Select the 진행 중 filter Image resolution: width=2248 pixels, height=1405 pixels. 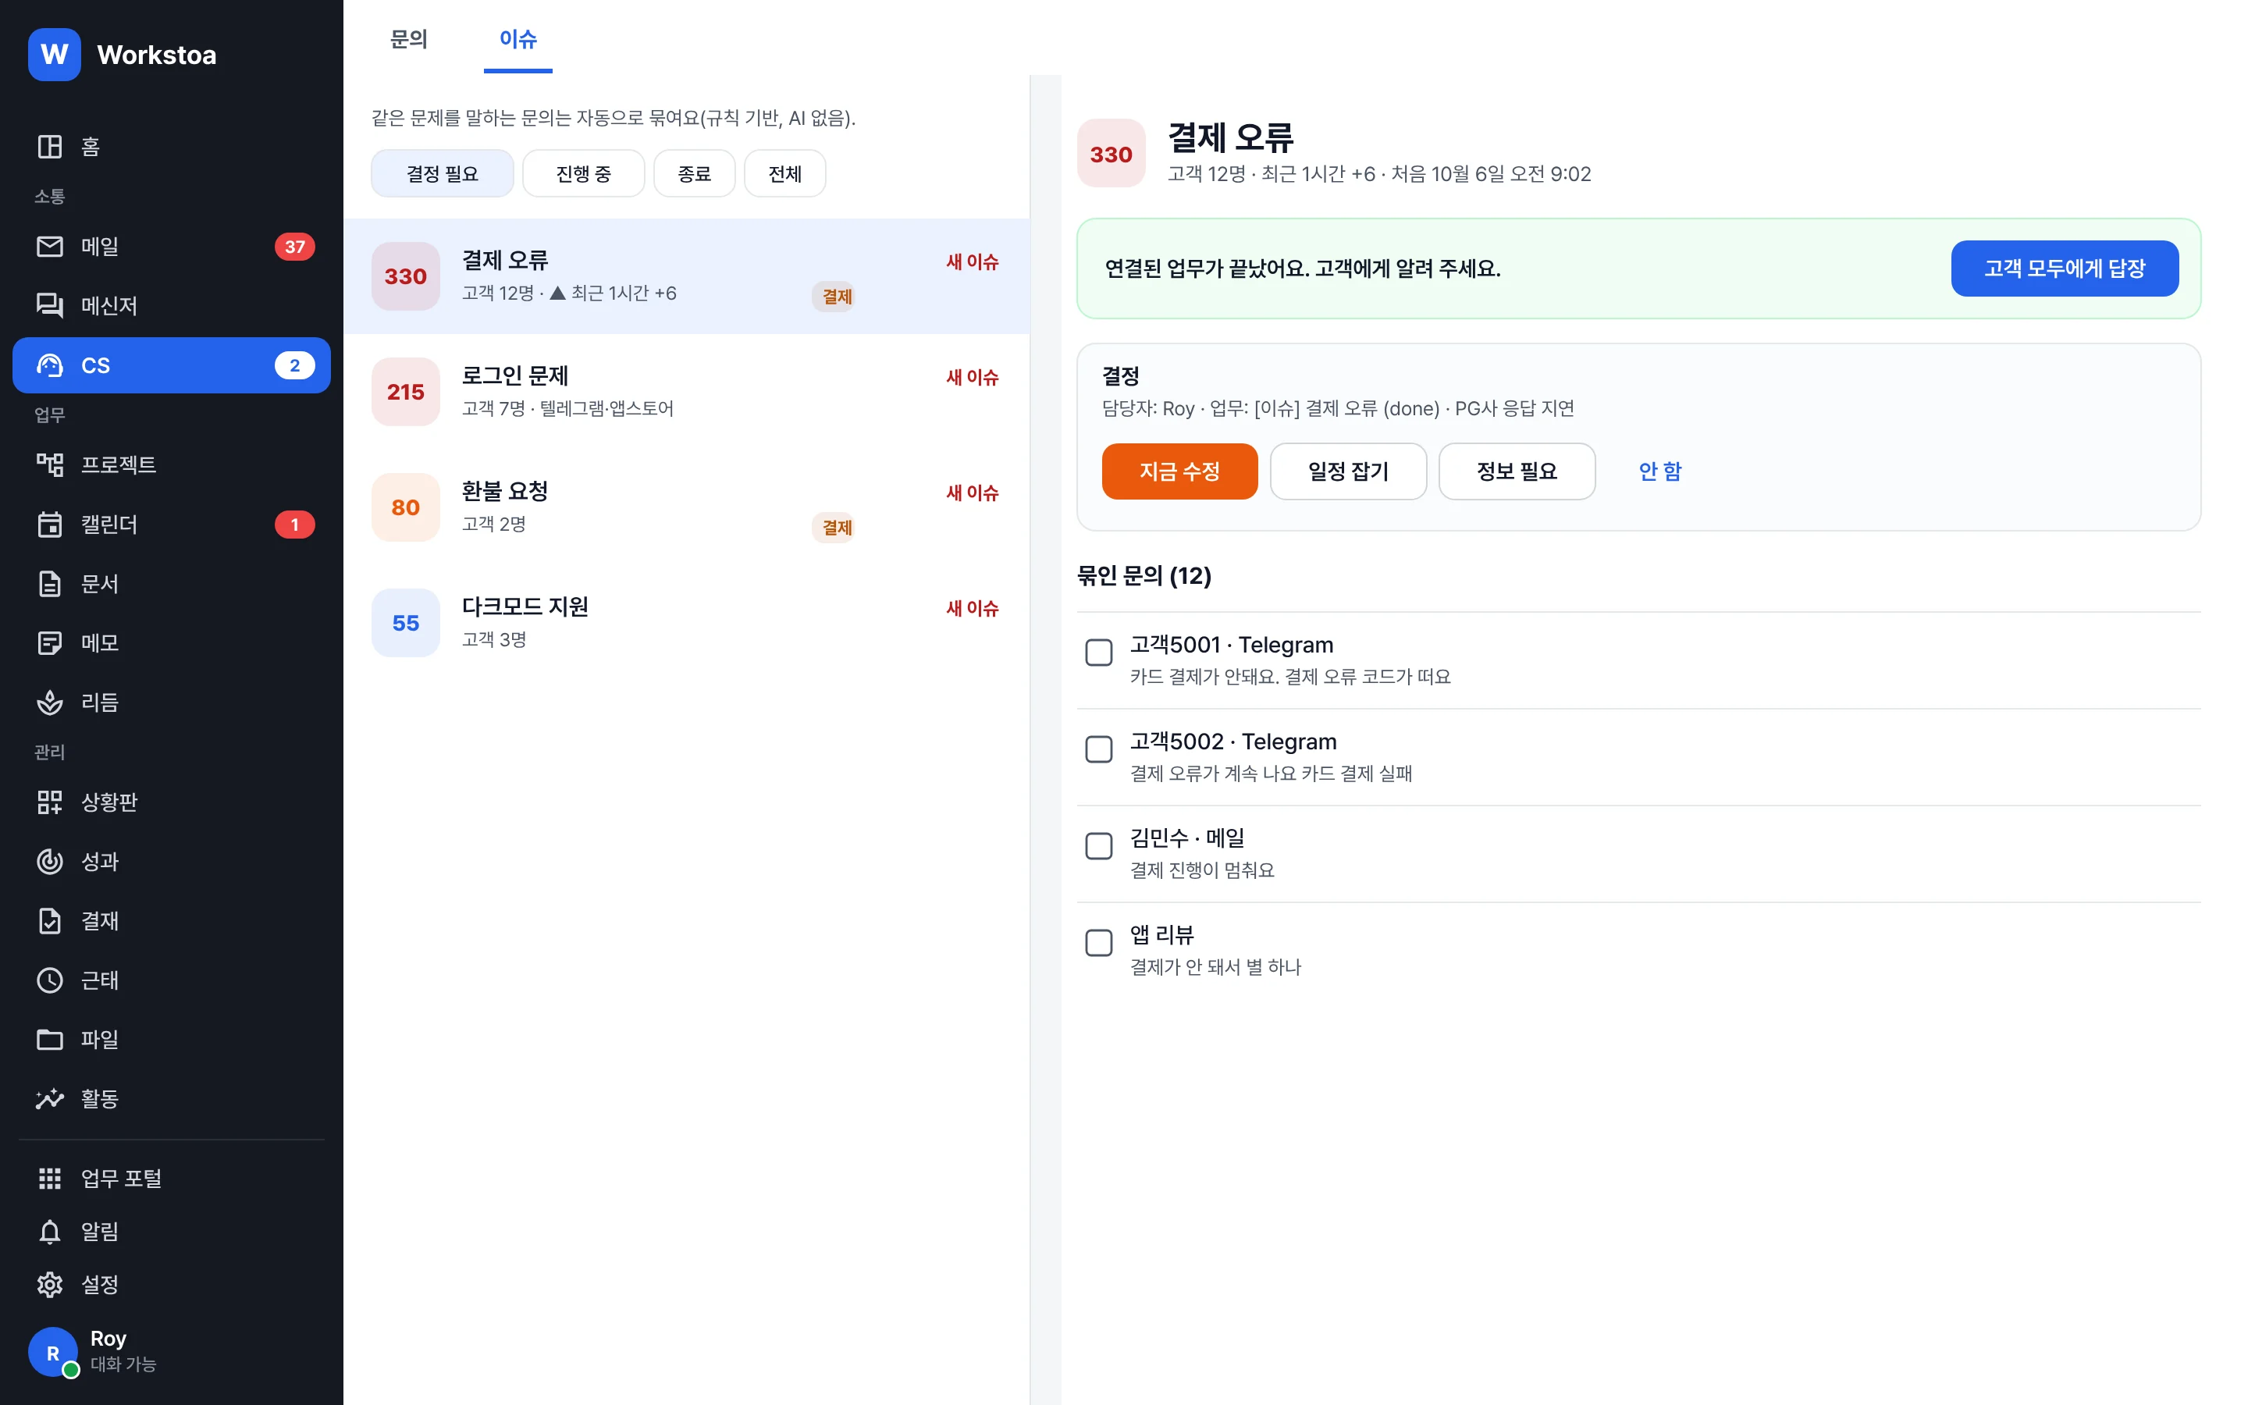tap(583, 174)
